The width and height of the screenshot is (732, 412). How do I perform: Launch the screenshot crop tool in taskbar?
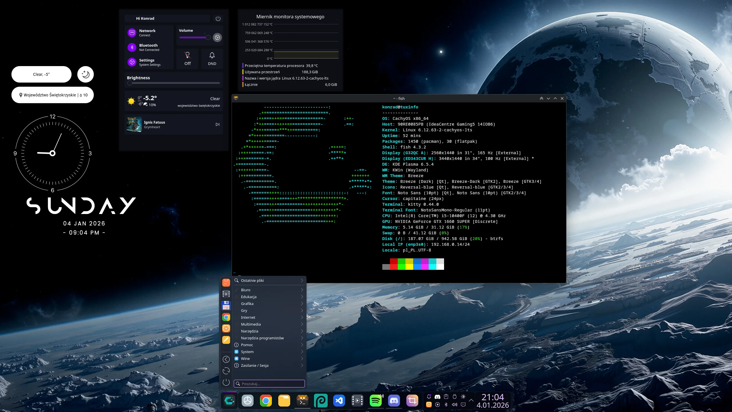click(x=412, y=401)
